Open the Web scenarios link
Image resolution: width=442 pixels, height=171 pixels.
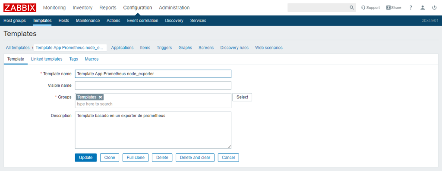click(x=269, y=48)
